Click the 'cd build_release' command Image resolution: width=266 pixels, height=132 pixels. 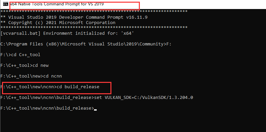(78, 87)
